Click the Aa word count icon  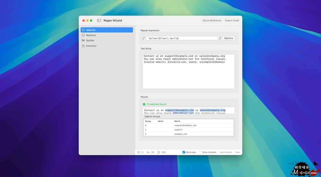[x=148, y=152]
